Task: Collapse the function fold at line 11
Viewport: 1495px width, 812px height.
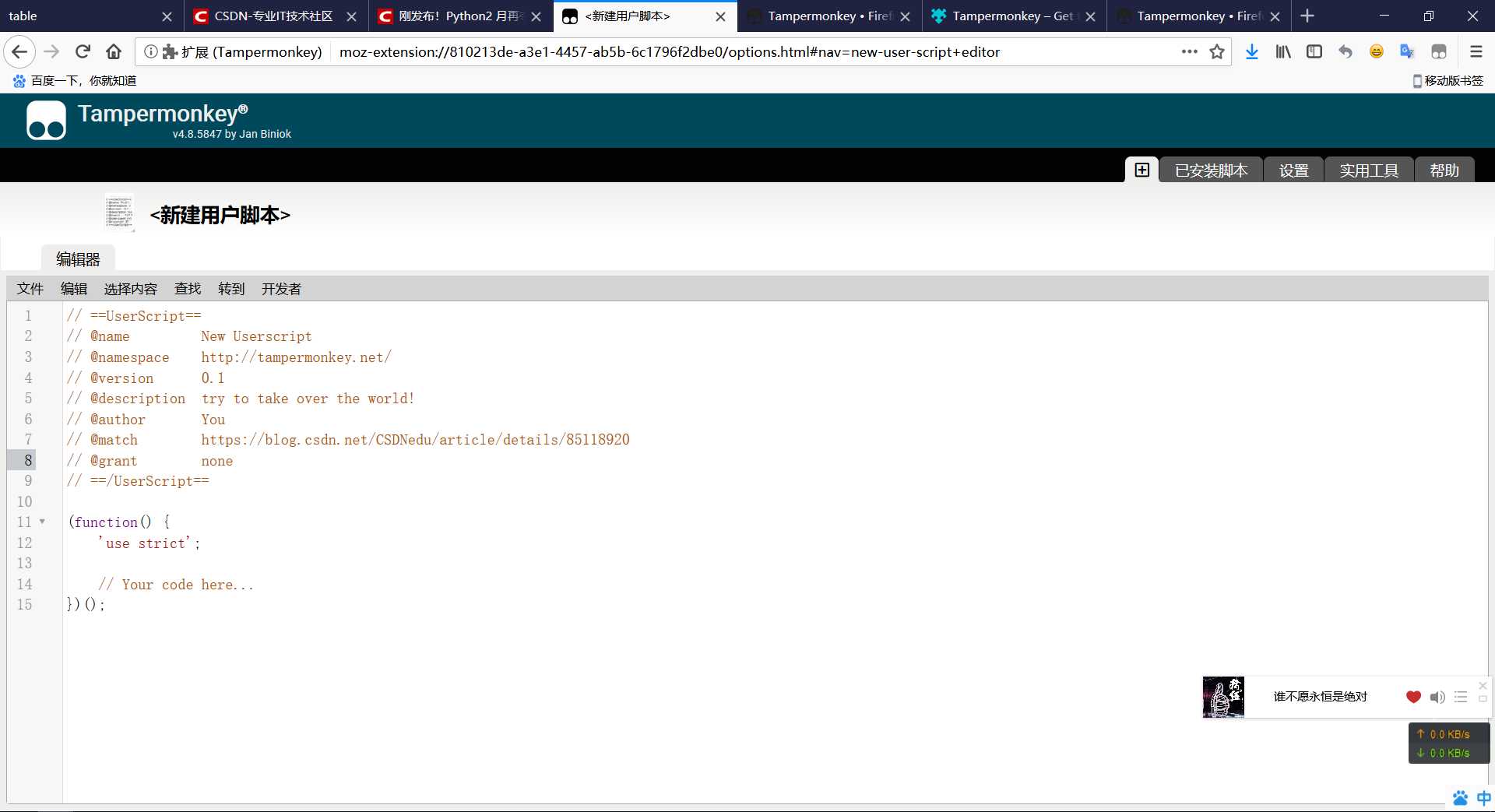Action: [42, 522]
